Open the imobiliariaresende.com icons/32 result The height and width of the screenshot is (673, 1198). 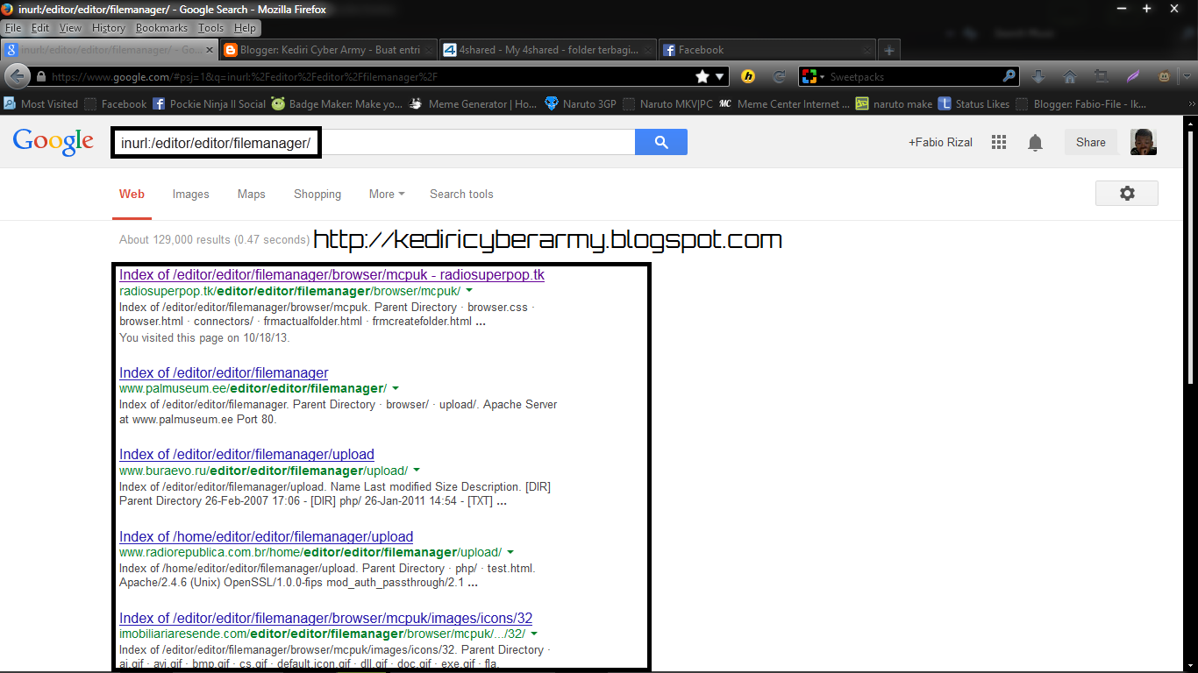click(x=325, y=619)
